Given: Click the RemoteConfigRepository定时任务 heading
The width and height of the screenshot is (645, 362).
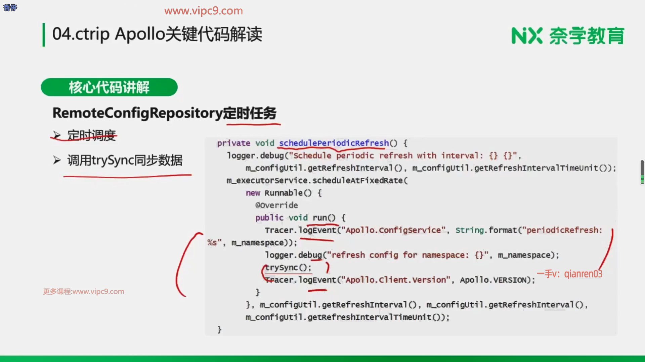Looking at the screenshot, I should coord(164,113).
